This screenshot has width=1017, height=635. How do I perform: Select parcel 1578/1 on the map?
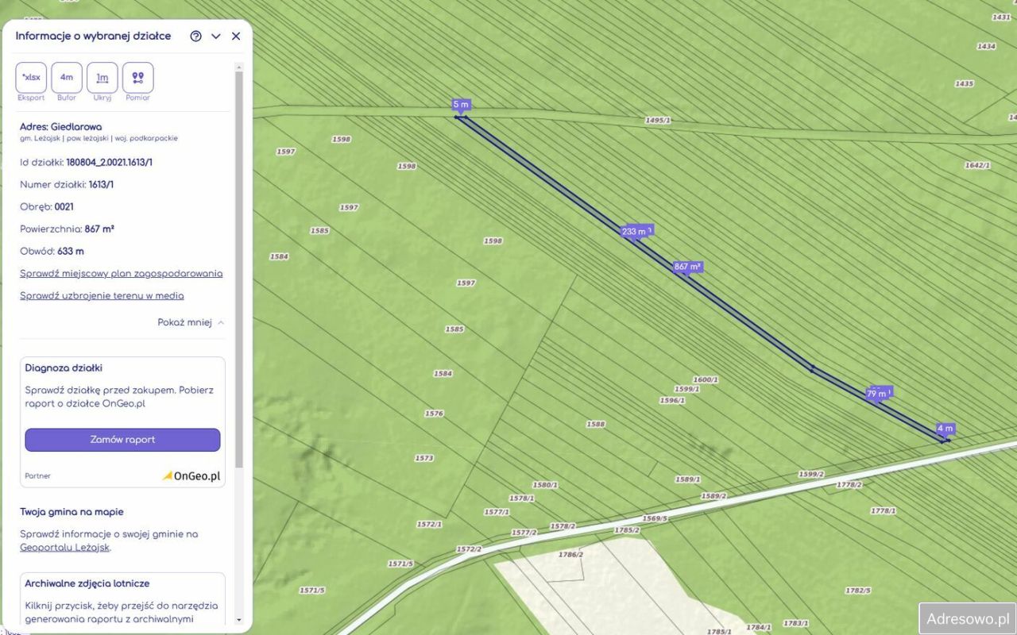(x=521, y=498)
